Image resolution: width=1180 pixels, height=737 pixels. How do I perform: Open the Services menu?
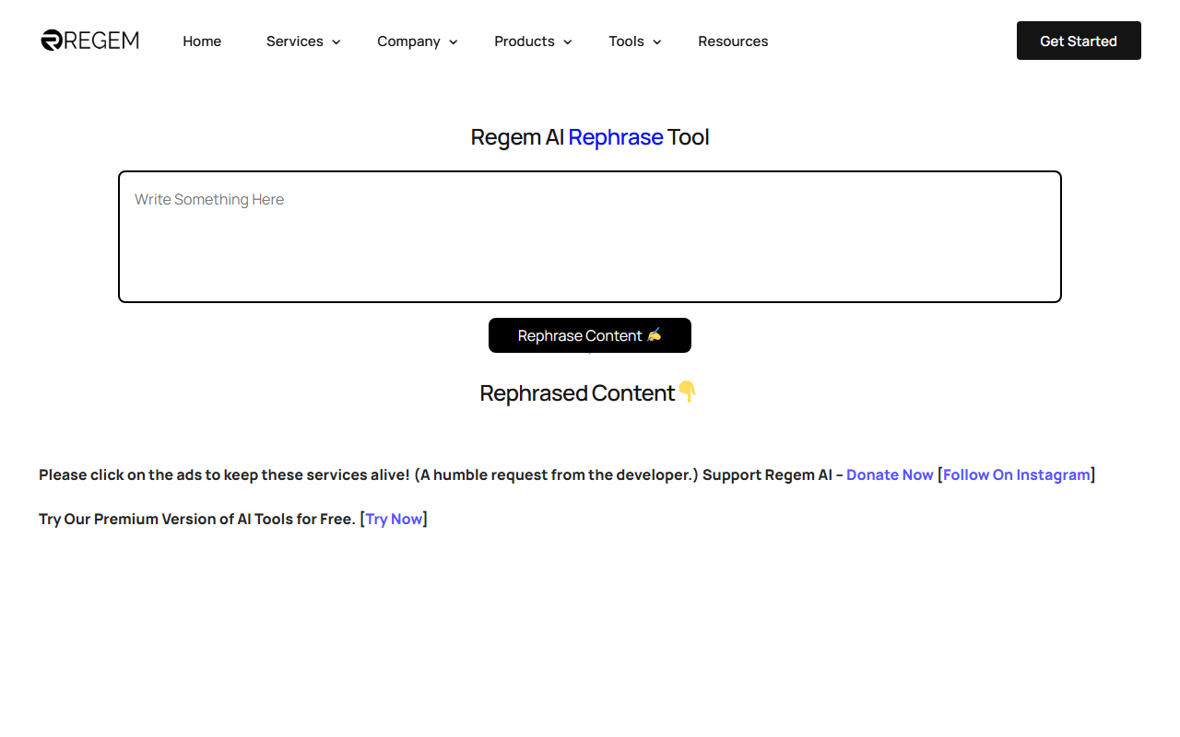(295, 41)
